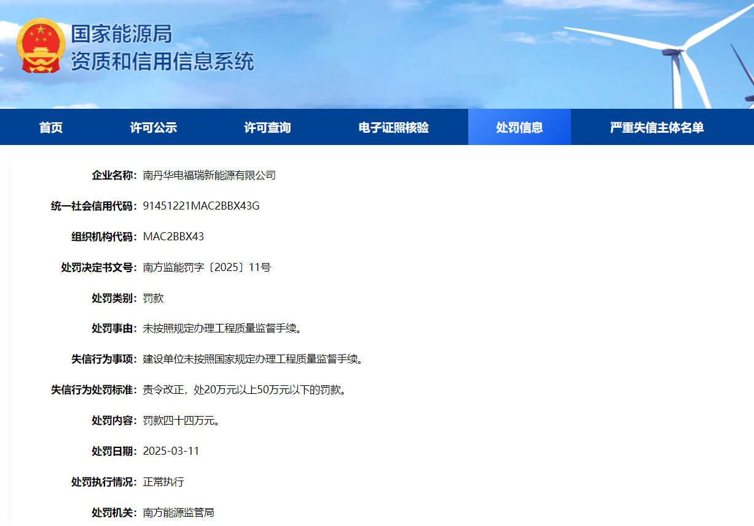This screenshot has width=754, height=526.
Task: Click the 组织机构代码 field label
Action: pos(104,237)
